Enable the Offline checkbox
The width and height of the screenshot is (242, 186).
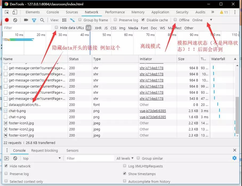[175, 20]
